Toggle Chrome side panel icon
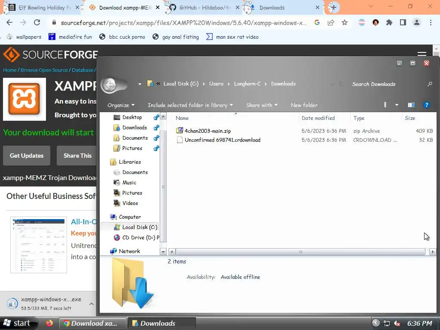Screen dimensions: 440x330 (403, 22)
